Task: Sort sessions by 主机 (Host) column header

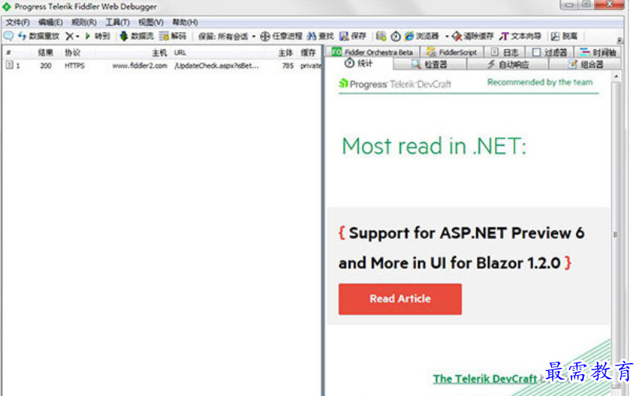Action: point(159,52)
